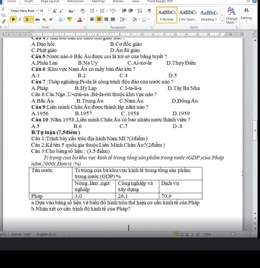
Task: Open the Home tab
Action: (12, 1)
